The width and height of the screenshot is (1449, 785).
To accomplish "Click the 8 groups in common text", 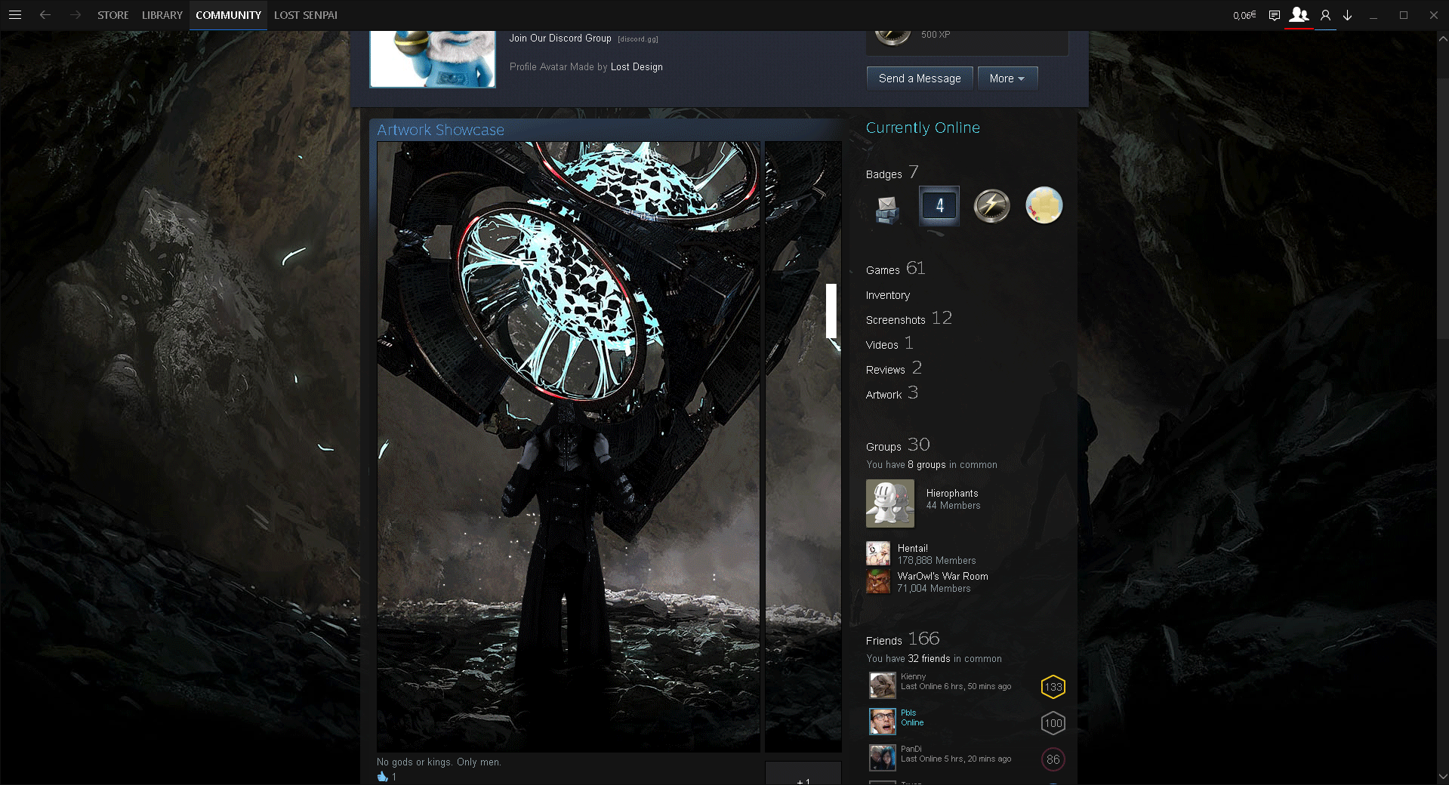I will click(x=926, y=465).
